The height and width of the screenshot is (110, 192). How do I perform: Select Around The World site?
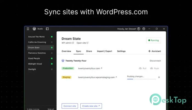point(40,37)
